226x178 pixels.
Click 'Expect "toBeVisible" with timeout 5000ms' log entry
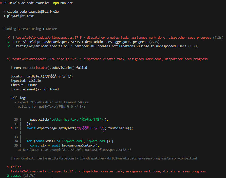[53, 102]
